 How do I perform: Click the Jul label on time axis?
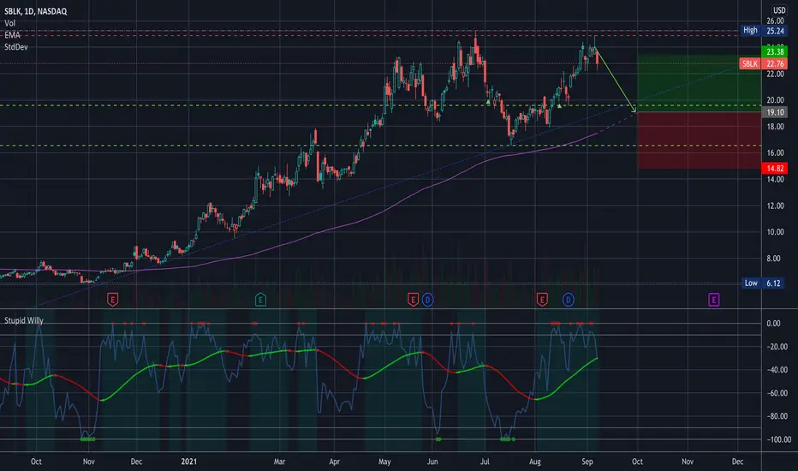click(485, 462)
